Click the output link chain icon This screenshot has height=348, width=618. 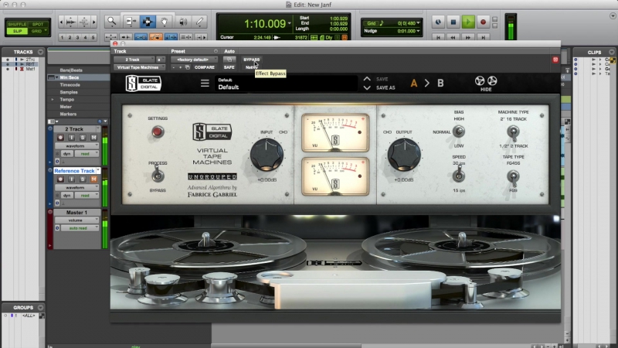387,132
